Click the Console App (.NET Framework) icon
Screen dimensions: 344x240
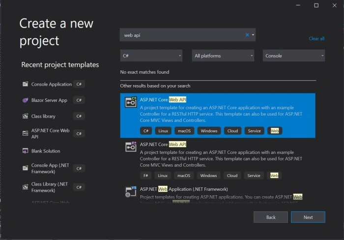[25, 168]
